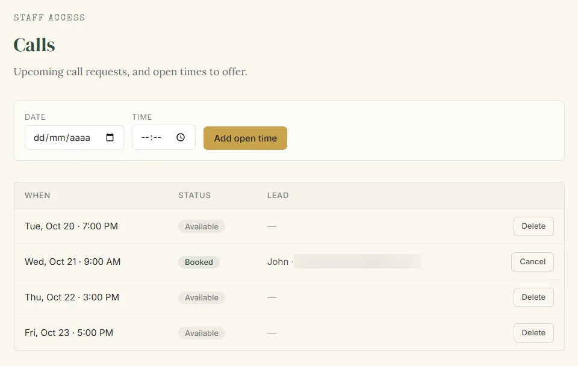Click the WHEN column header

click(x=37, y=196)
